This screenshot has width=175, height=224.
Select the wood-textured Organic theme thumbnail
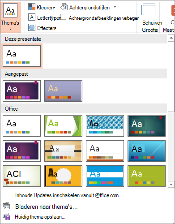[63, 151]
